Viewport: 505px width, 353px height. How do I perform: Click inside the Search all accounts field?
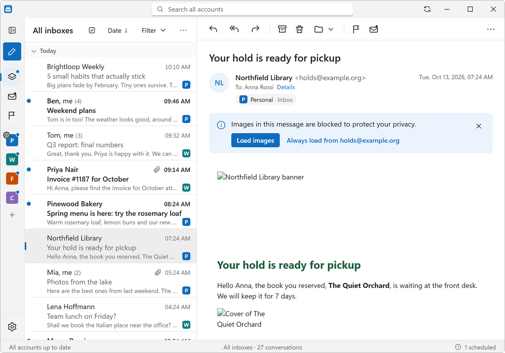252,9
